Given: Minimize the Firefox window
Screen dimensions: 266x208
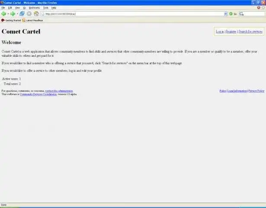Looking at the screenshot, I should pos(253,3).
